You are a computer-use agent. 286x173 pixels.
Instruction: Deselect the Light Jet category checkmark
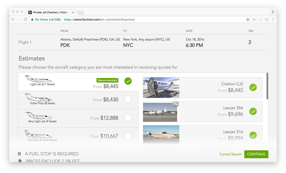128,81
